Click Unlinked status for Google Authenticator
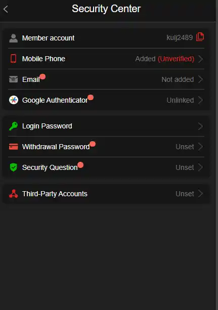 pos(180,100)
